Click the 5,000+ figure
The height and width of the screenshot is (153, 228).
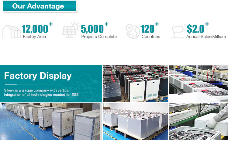coord(95,28)
